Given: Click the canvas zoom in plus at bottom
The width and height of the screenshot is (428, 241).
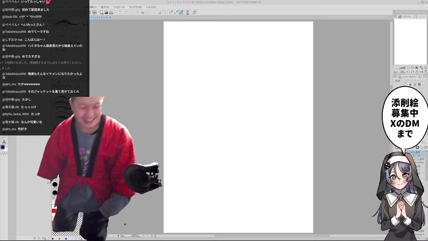Looking at the screenshot, I should pos(114,236).
